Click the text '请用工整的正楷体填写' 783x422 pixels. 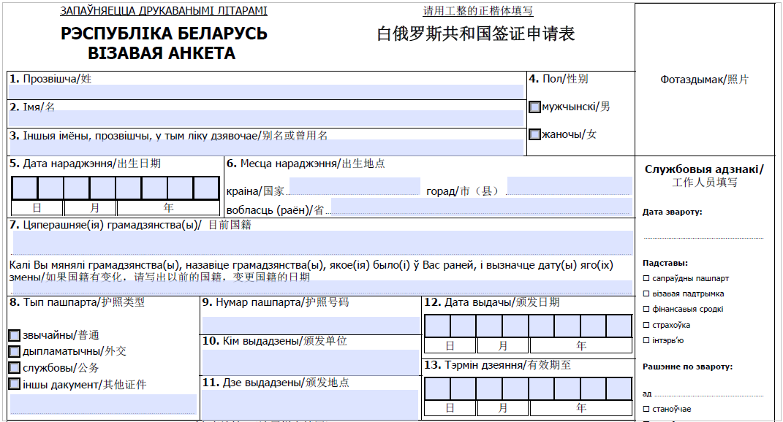pos(478,11)
